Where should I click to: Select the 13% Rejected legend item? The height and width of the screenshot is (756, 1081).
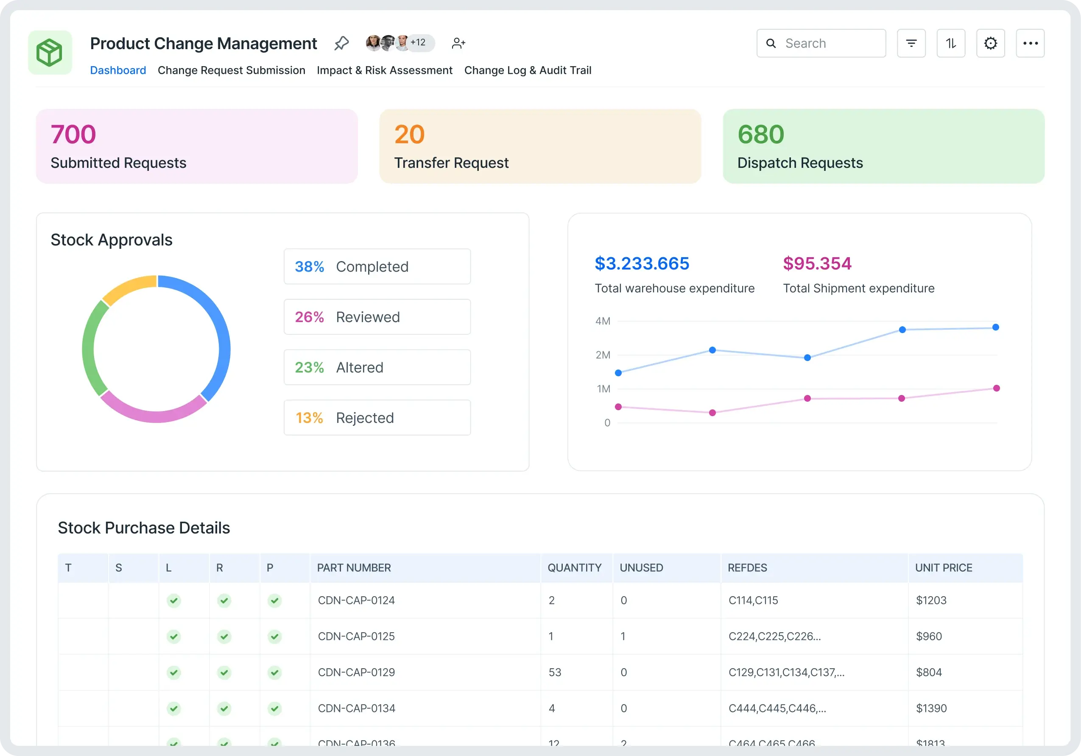point(377,418)
